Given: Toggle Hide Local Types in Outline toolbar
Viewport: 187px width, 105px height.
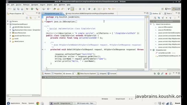Looking at the screenshot, I should pyautogui.click(x=170, y=18).
